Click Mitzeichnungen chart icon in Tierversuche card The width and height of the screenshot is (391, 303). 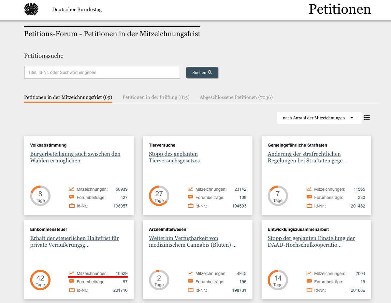point(190,189)
